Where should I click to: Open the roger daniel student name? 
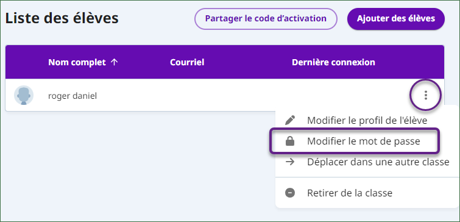(x=73, y=96)
